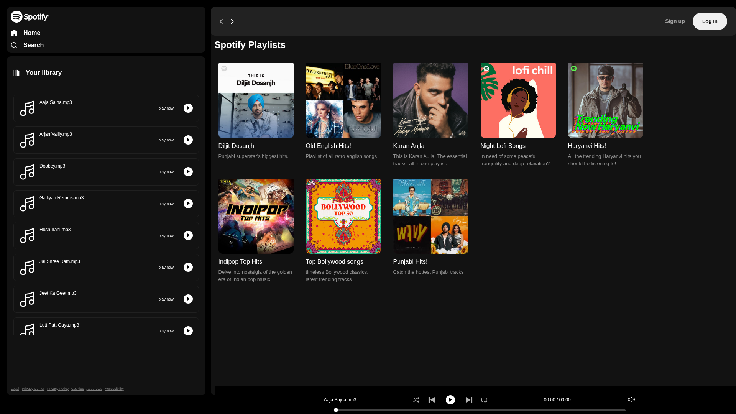Click the Sign up button
This screenshot has height=414, width=736.
(675, 21)
